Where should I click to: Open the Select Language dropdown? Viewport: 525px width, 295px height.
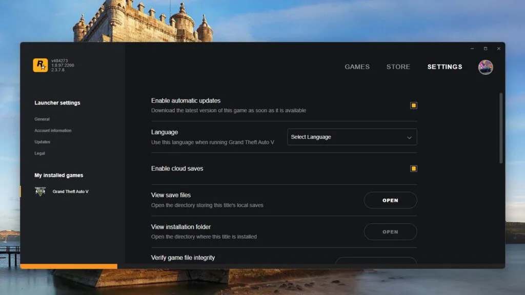pos(352,137)
